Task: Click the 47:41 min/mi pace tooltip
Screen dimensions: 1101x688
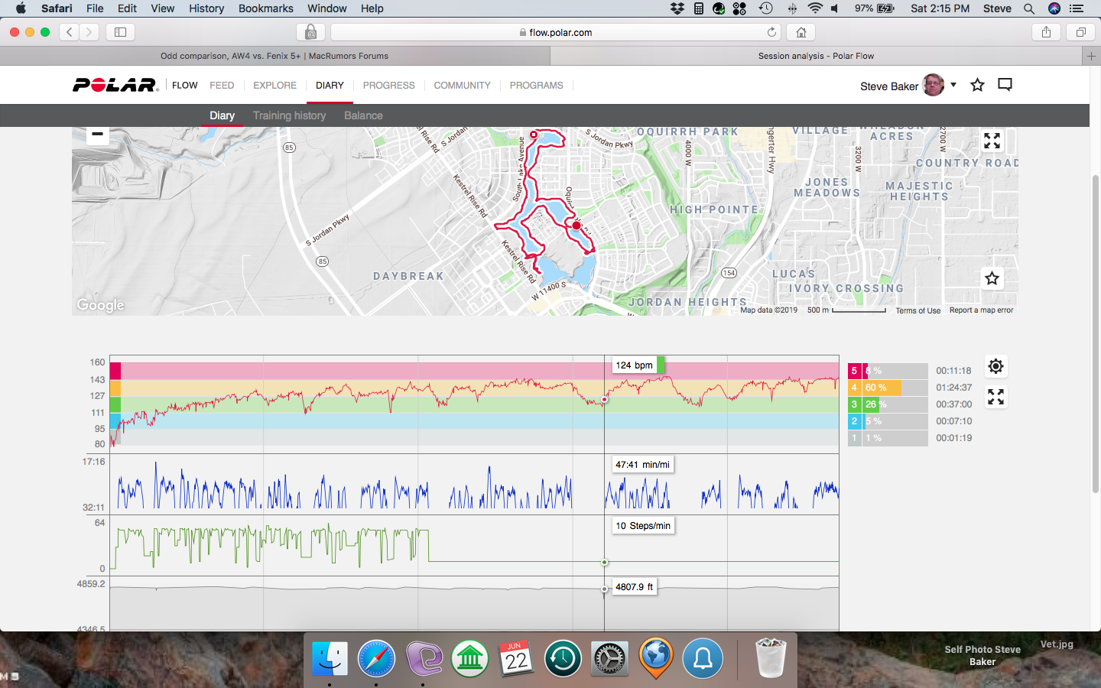Action: [x=642, y=465]
